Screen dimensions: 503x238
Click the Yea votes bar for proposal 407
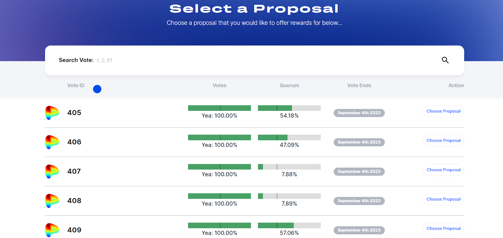click(x=219, y=167)
